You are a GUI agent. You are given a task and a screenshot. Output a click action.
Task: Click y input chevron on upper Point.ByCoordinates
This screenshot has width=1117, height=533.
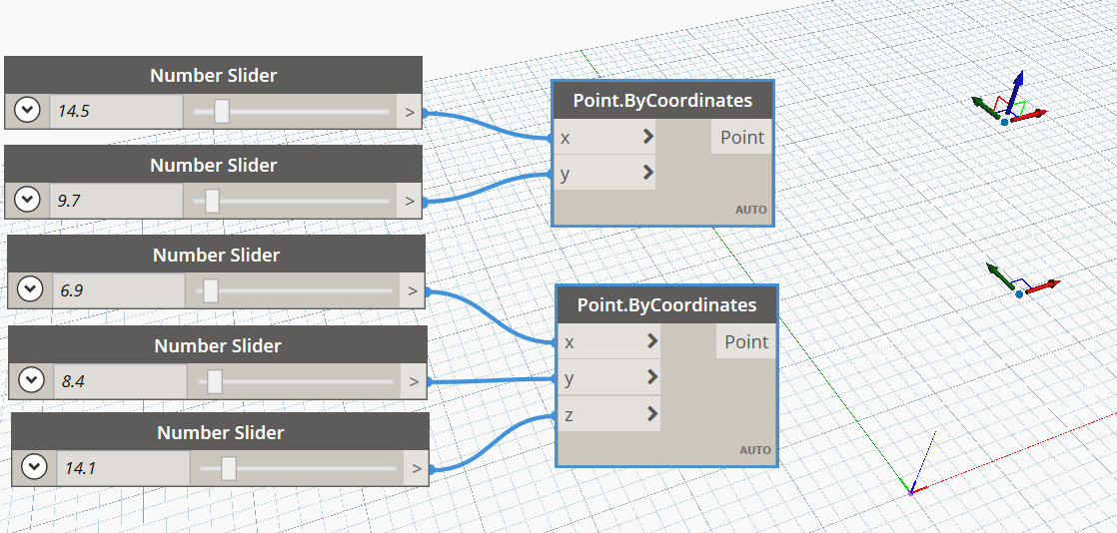tap(647, 173)
